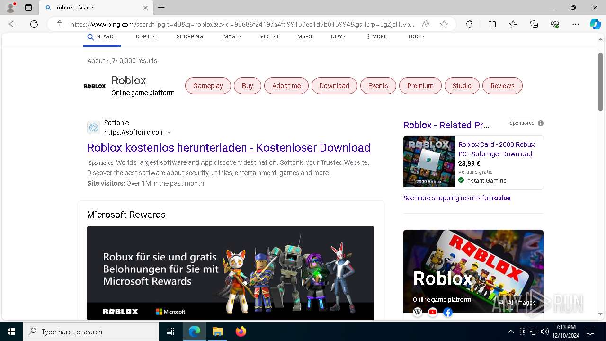Image resolution: width=606 pixels, height=341 pixels.
Task: Switch to the MAPS tab
Action: pos(304,37)
